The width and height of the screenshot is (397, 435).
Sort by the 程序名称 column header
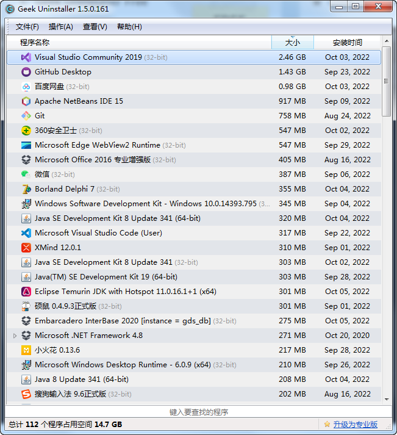click(x=138, y=43)
